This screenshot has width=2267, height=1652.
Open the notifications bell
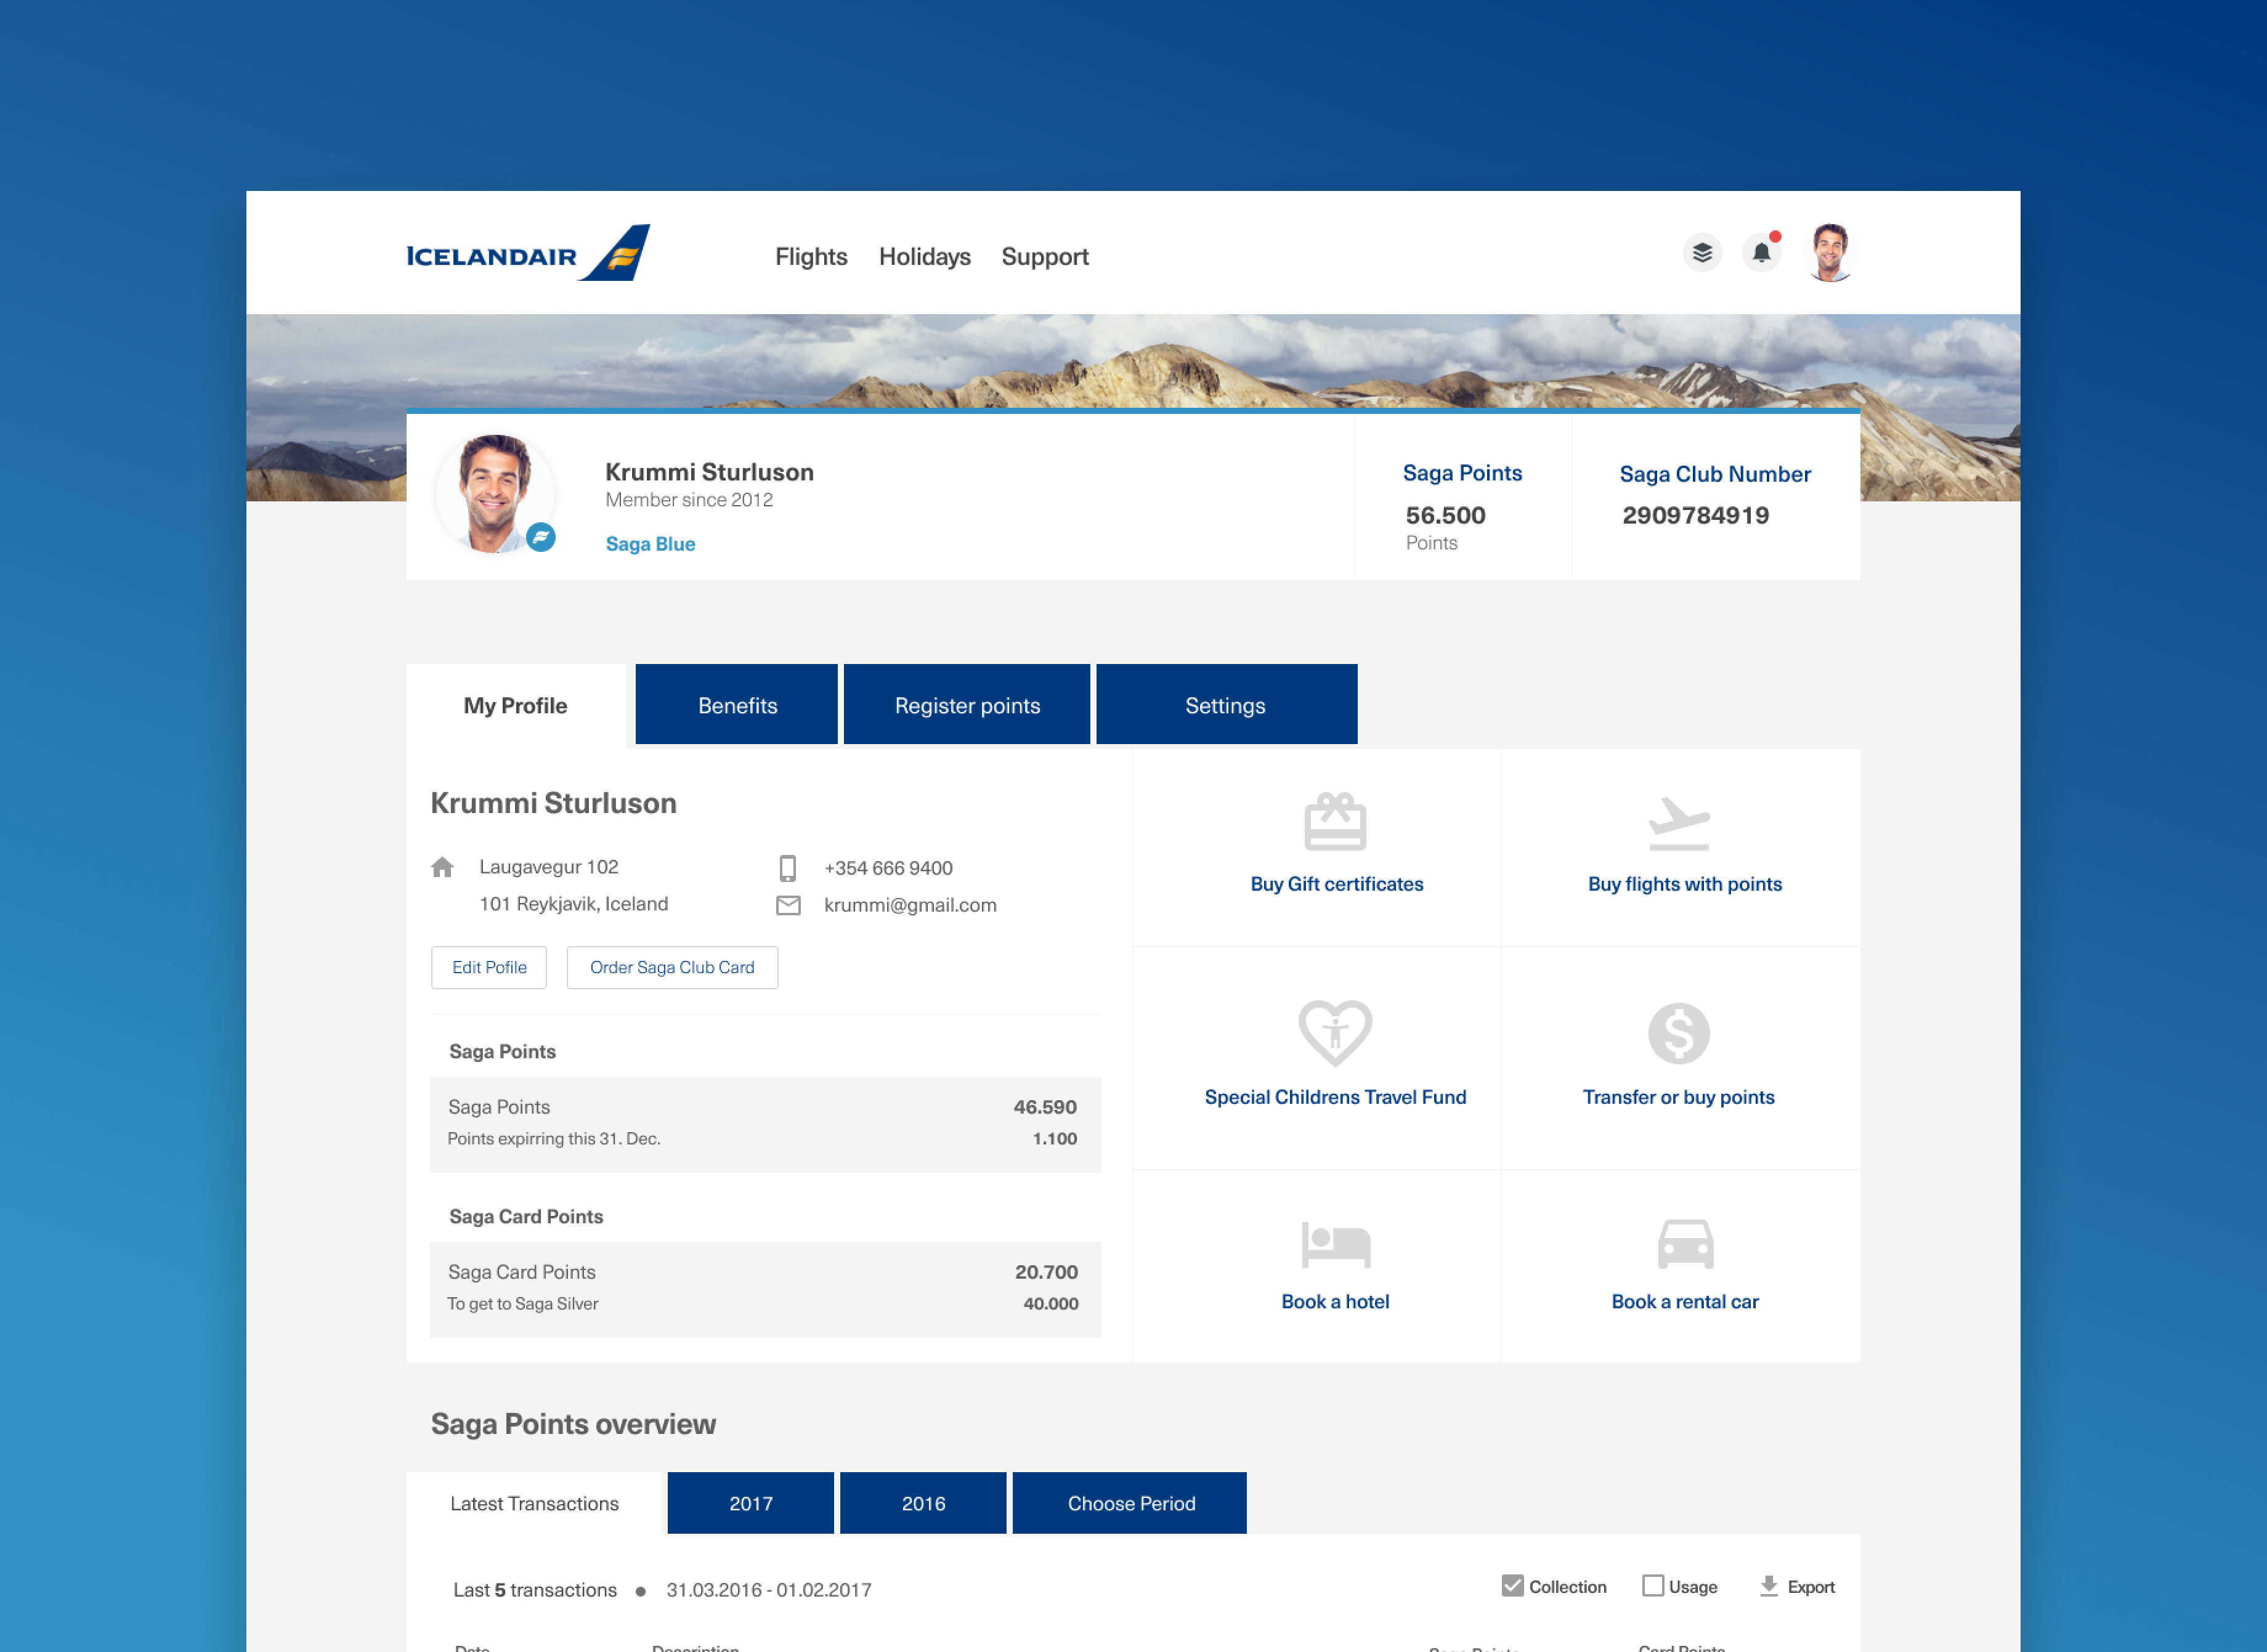pyautogui.click(x=1762, y=252)
